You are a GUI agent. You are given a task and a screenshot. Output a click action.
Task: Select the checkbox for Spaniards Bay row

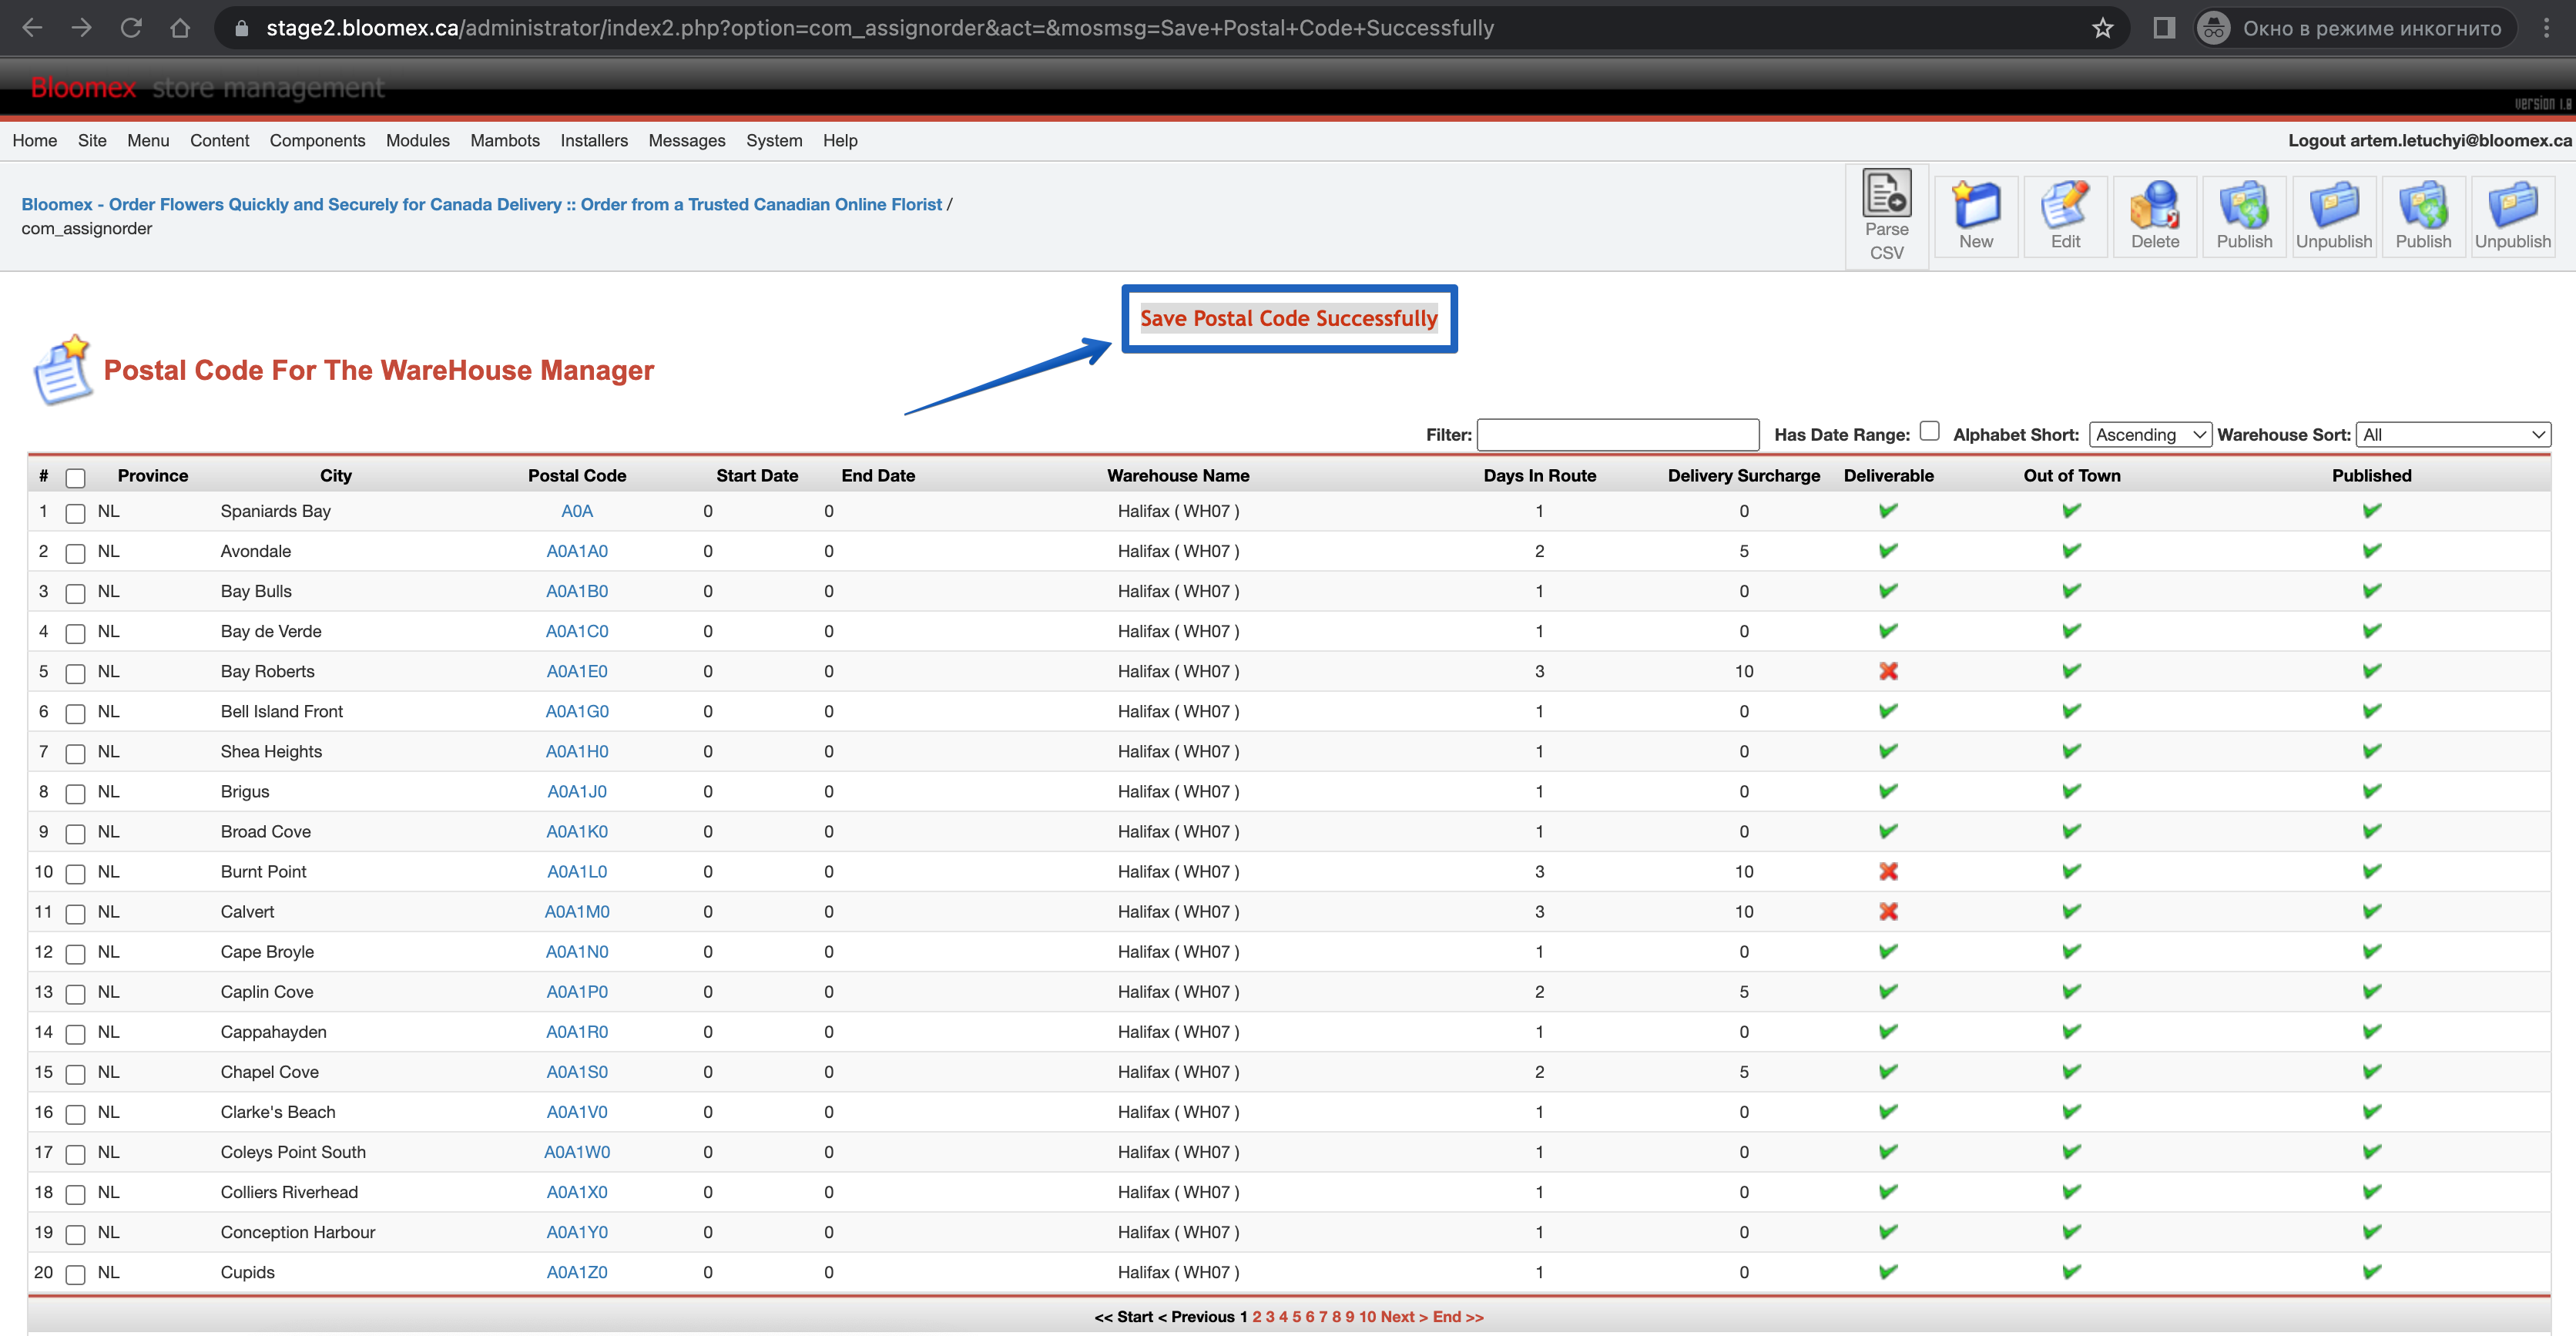pos(75,514)
